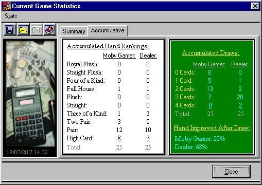
Task: Click the disabled blank document toolbar icon
Action: coord(36,30)
